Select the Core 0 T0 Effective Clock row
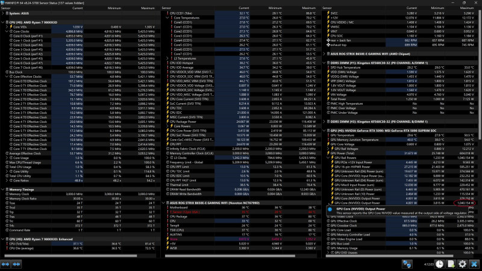The image size is (482, 271). 81,81
